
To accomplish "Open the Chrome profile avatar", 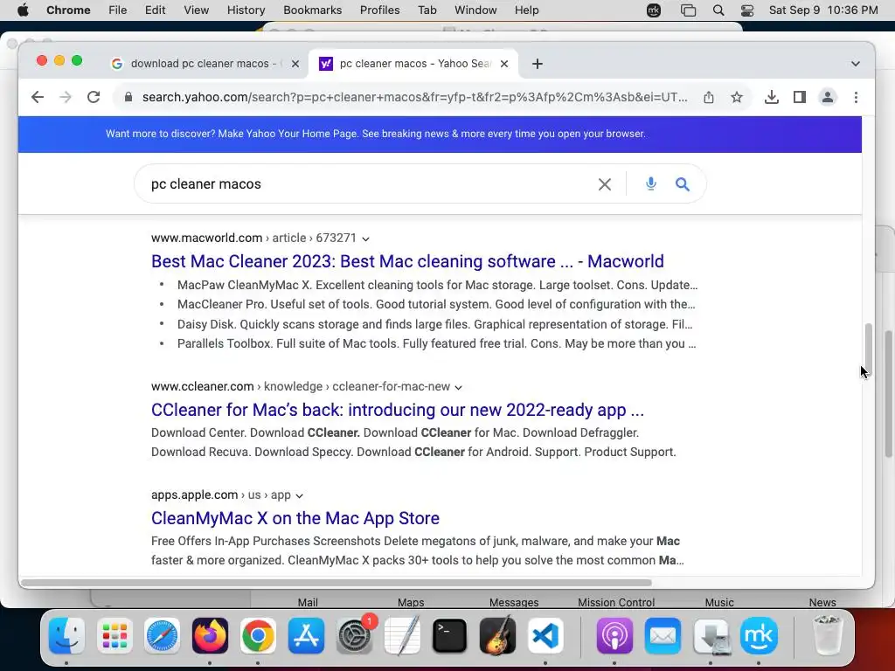I will pos(828,97).
